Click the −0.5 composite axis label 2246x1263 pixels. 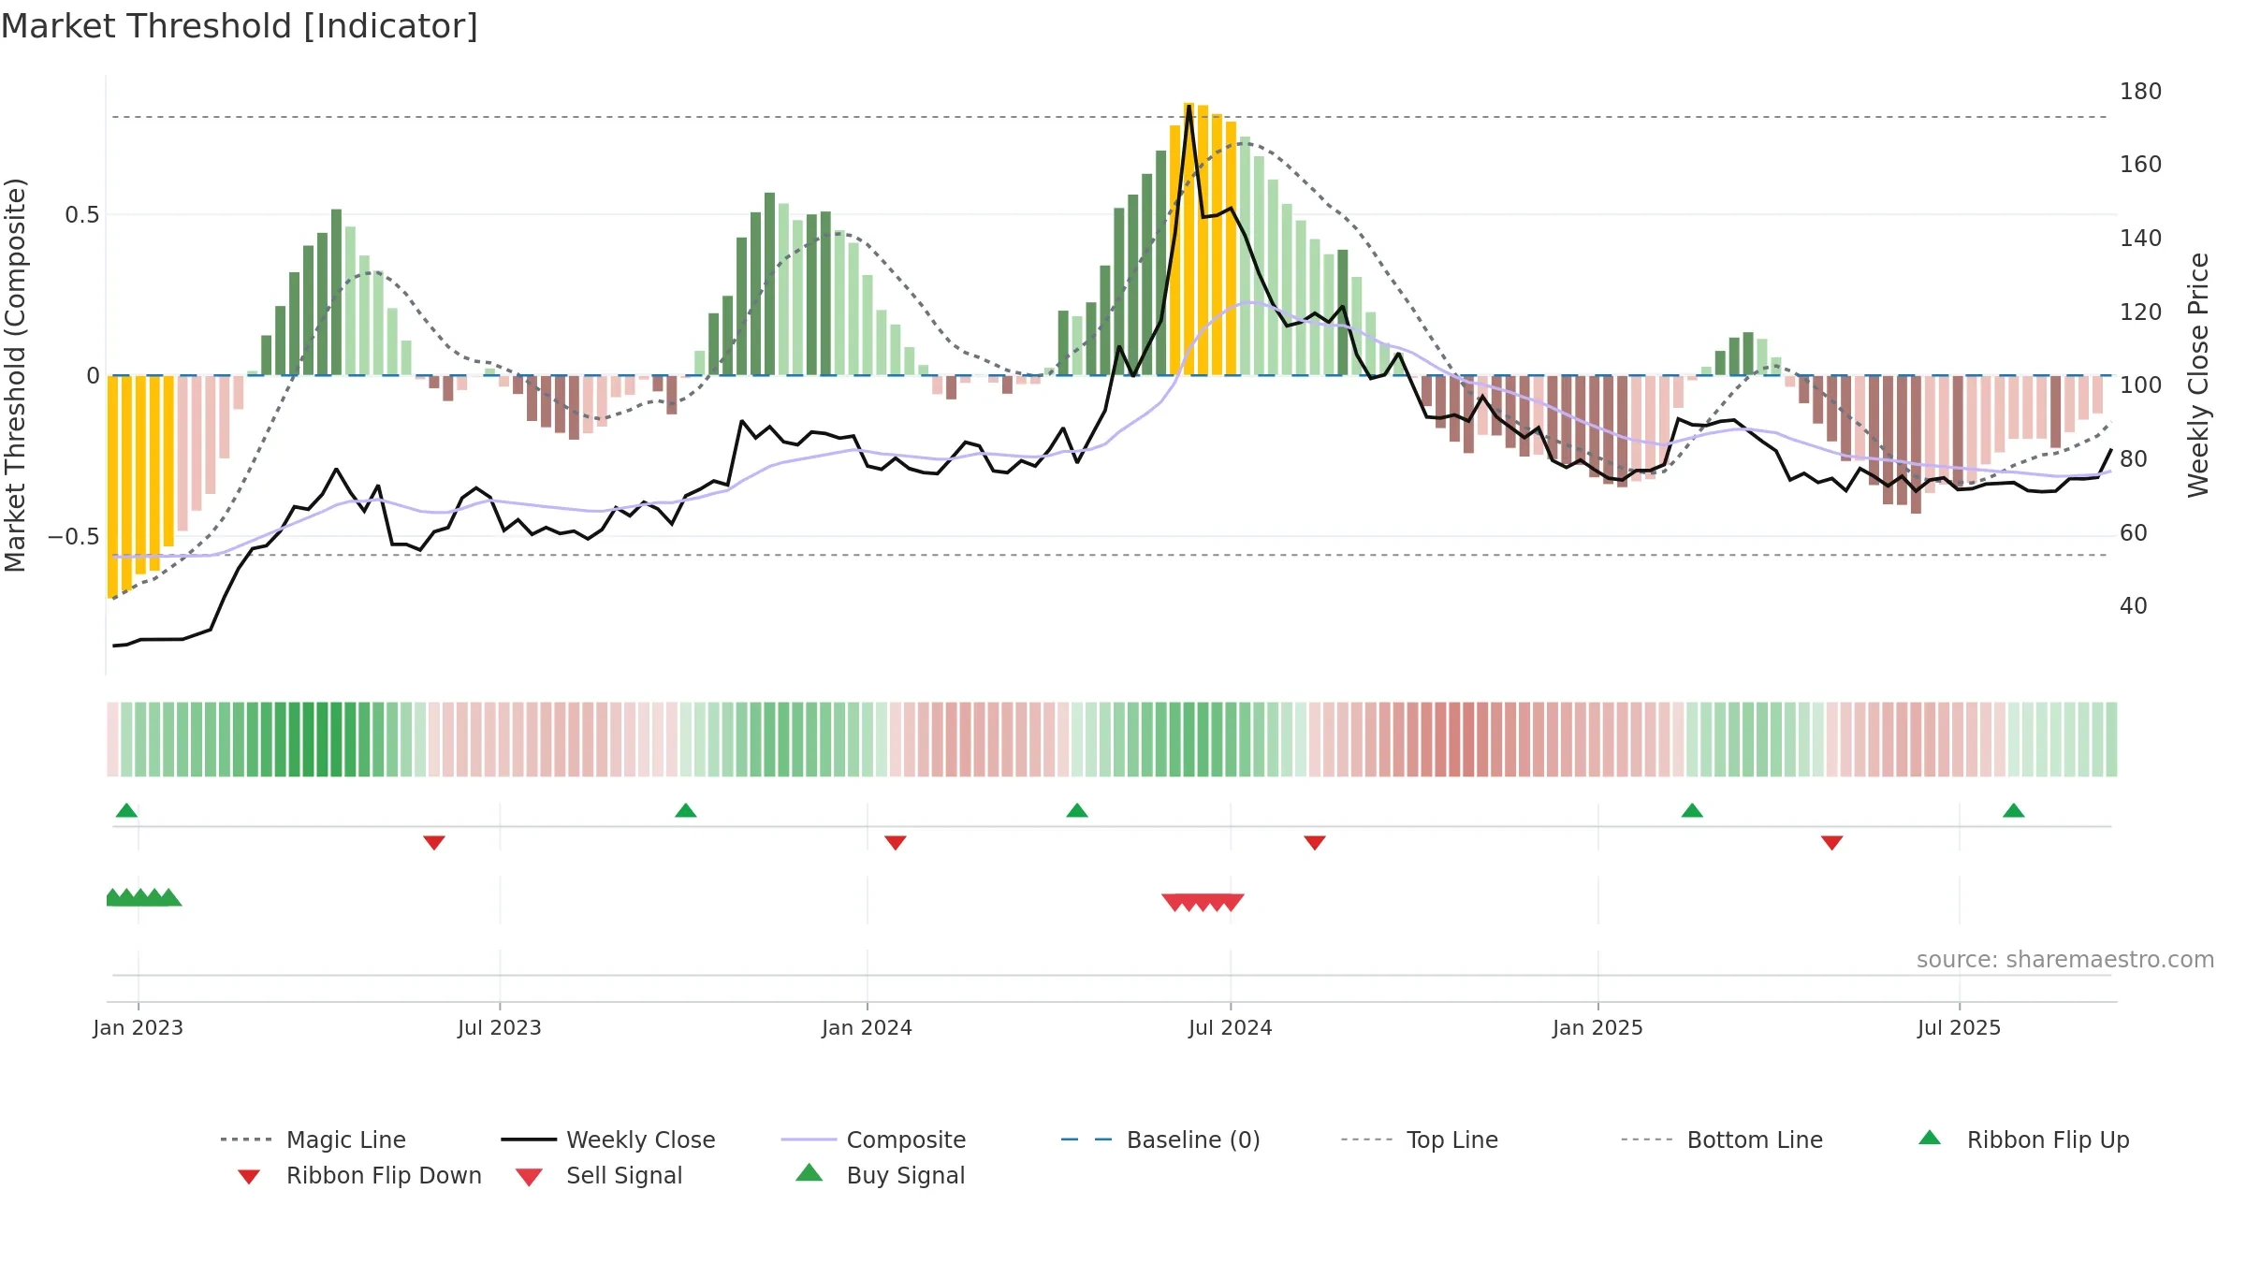tap(73, 537)
